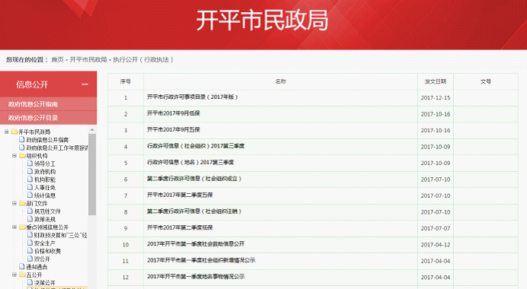Collapse the 部门文件 tree node
Image resolution: width=527 pixels, height=289 pixels.
14,203
